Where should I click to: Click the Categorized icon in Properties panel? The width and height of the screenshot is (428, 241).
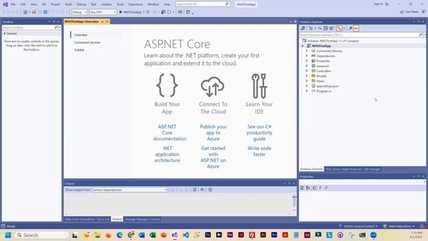[302, 187]
